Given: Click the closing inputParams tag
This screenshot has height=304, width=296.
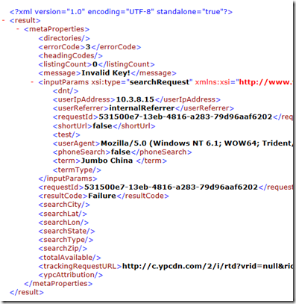Looking at the screenshot, I should tap(68, 179).
